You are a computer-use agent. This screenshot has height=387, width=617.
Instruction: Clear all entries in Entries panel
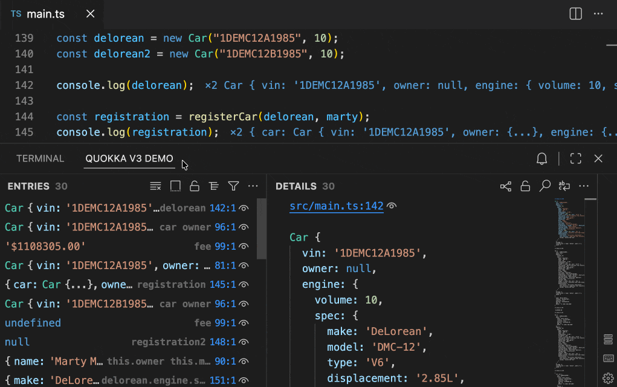pyautogui.click(x=155, y=186)
